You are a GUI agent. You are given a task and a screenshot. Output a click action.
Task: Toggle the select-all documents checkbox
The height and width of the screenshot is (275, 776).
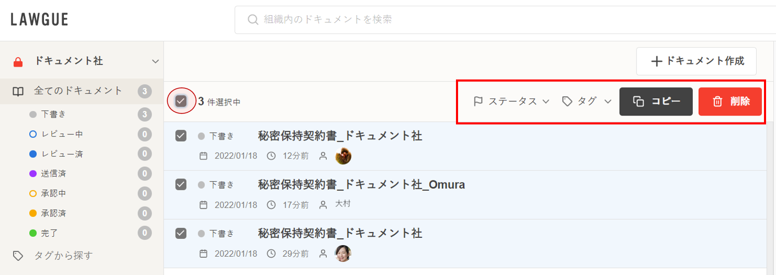coord(181,101)
